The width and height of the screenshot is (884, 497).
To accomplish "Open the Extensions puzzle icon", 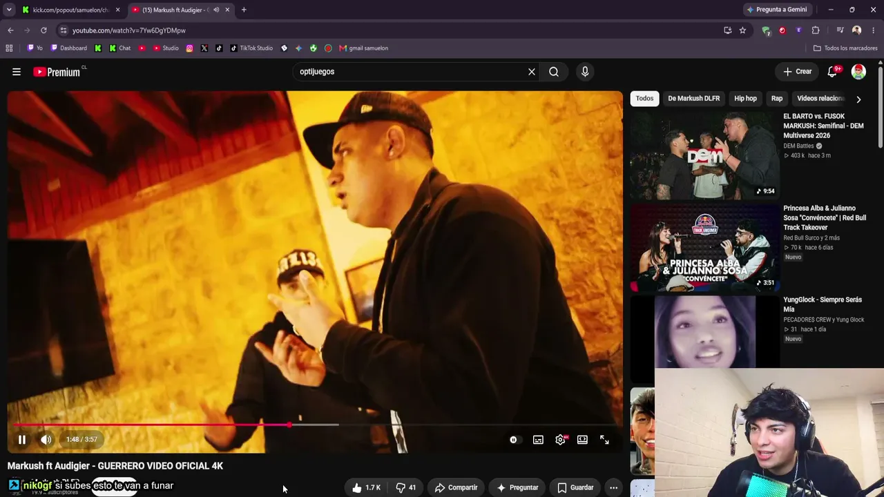I will [x=816, y=30].
